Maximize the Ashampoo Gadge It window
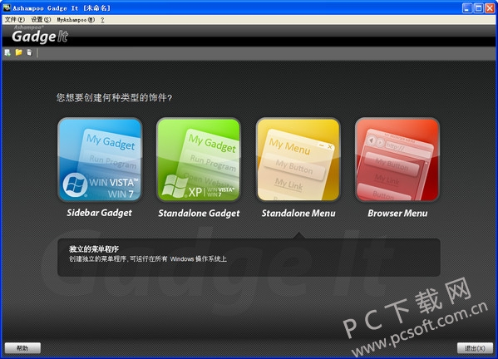498x359 pixels. pos(478,8)
